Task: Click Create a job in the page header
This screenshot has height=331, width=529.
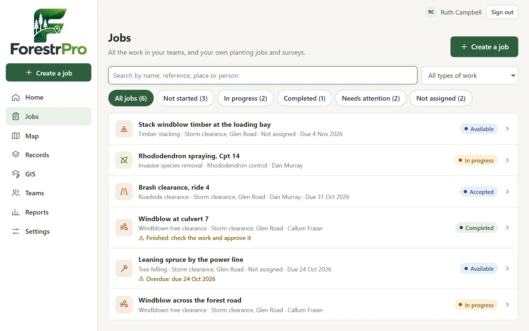Action: 484,47
